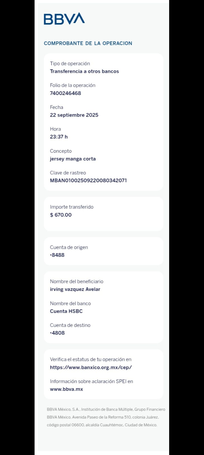Tap the Información sobre aclaración SPEI text
Viewport: 204px width, 455px height.
pyautogui.click(x=91, y=381)
